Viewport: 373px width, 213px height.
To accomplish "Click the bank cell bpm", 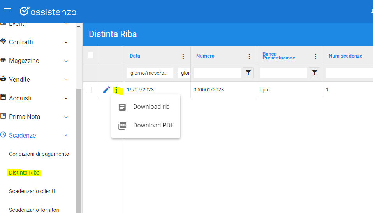I will click(264, 90).
